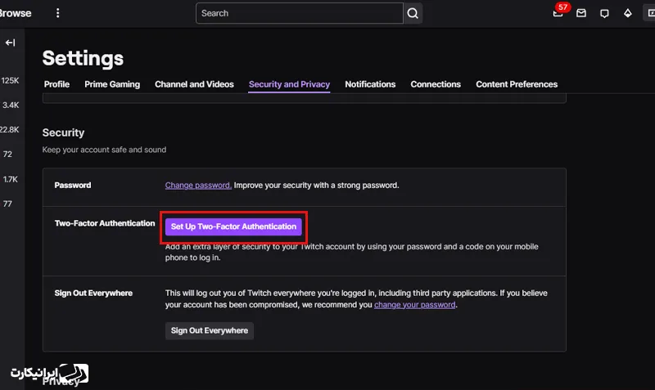655x390 pixels.
Task: Switch to Content Preferences tab
Action: pos(517,84)
